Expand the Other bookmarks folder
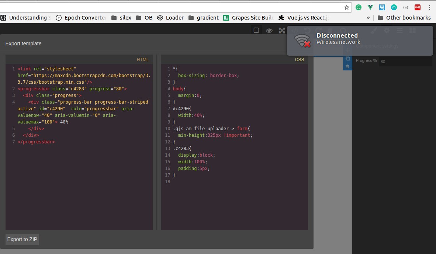This screenshot has height=254, width=436. [408, 17]
